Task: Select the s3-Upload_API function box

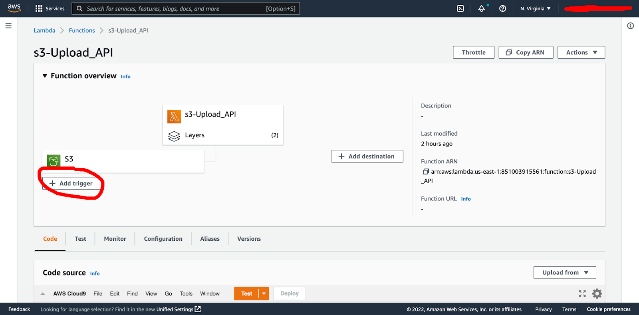Action: pyautogui.click(x=223, y=125)
